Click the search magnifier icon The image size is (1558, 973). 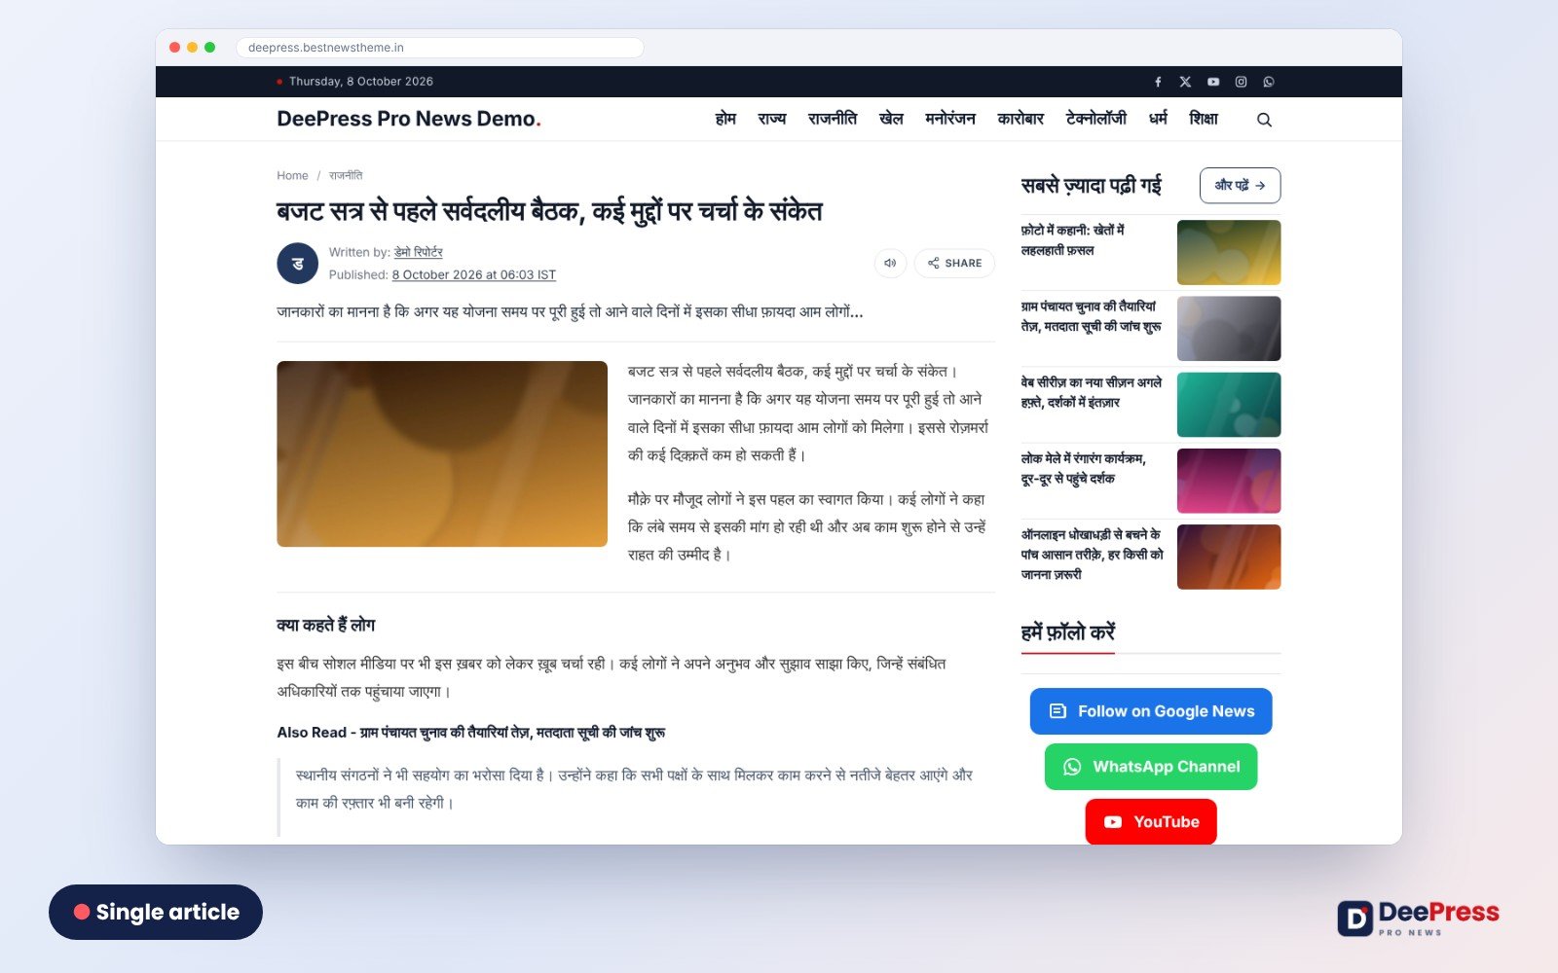pyautogui.click(x=1264, y=120)
